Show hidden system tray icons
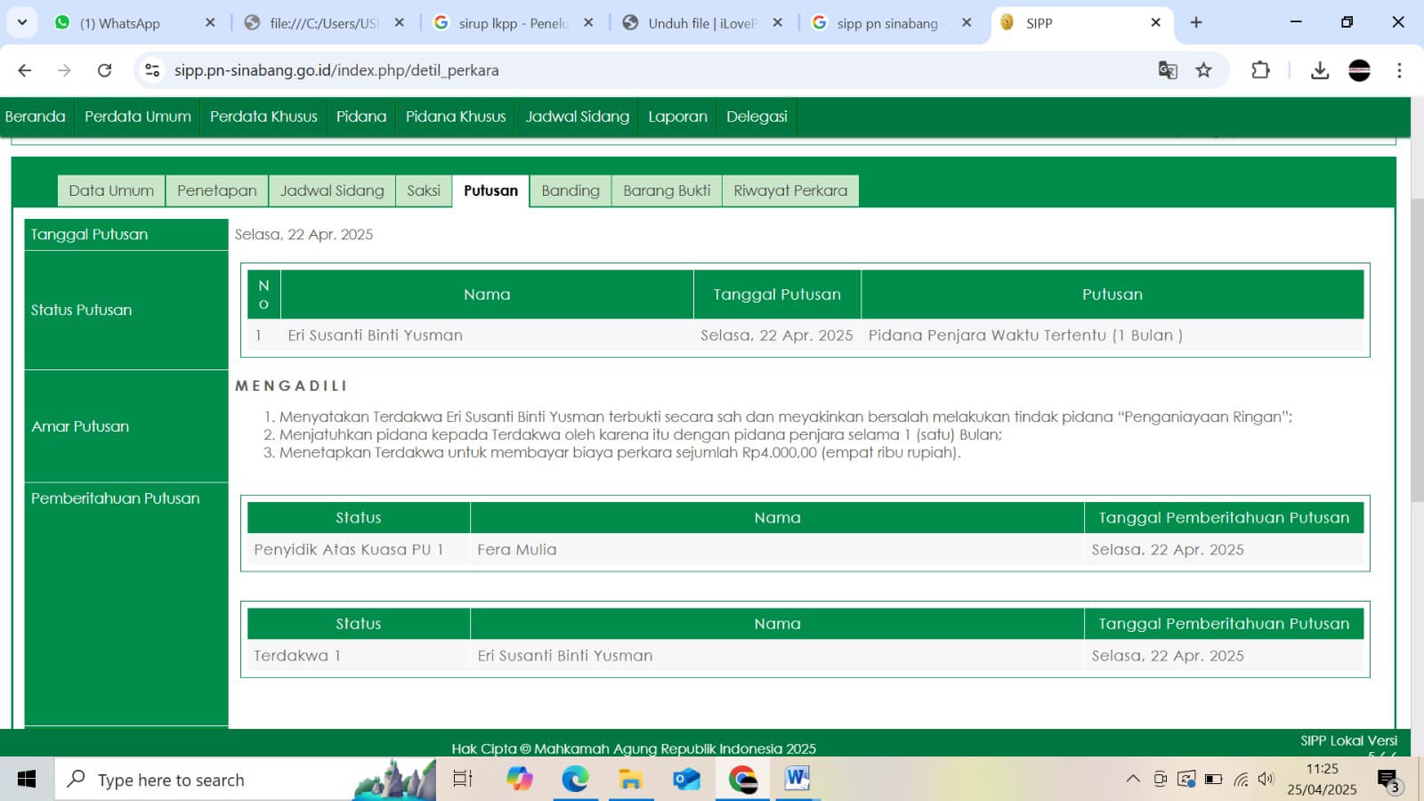This screenshot has height=801, width=1424. 1132,780
